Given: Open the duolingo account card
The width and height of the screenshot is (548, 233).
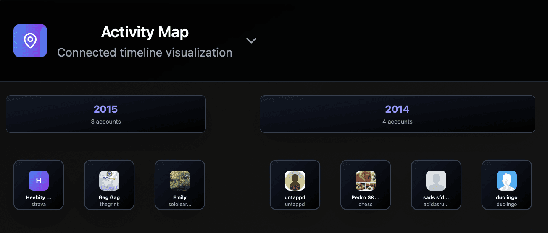Looking at the screenshot, I should 507,184.
